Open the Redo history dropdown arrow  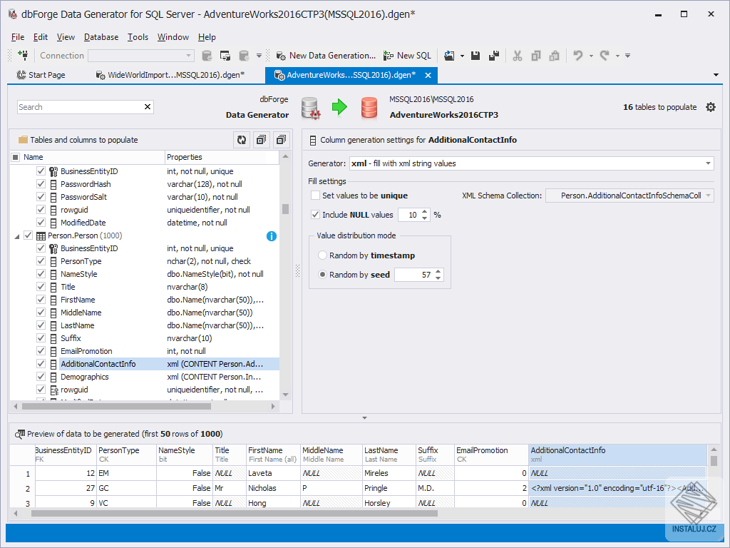click(x=618, y=56)
